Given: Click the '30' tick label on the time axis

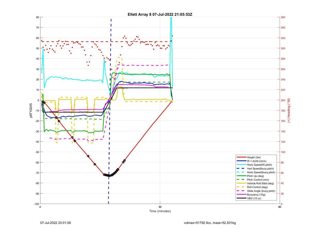Looking at the screenshot, I should click(x=160, y=207).
